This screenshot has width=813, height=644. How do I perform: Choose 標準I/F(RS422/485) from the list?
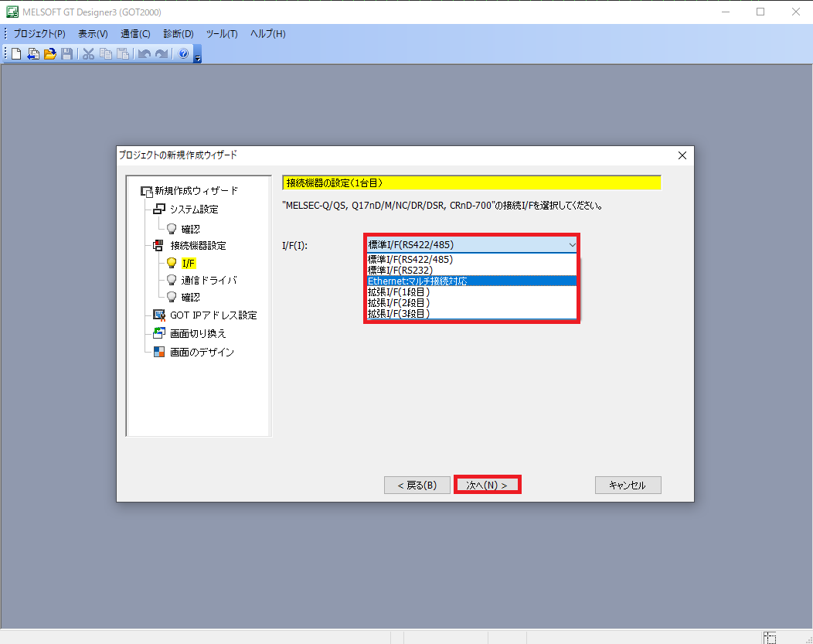(471, 259)
